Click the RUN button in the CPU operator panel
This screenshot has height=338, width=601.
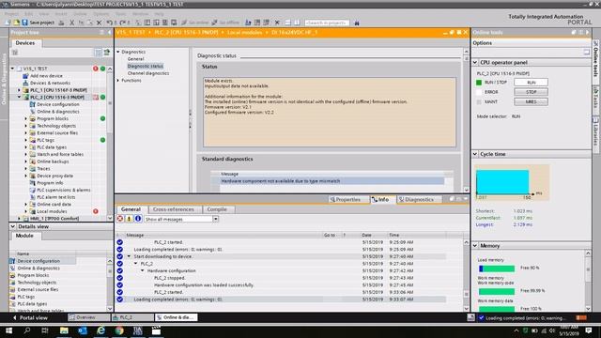click(x=531, y=83)
